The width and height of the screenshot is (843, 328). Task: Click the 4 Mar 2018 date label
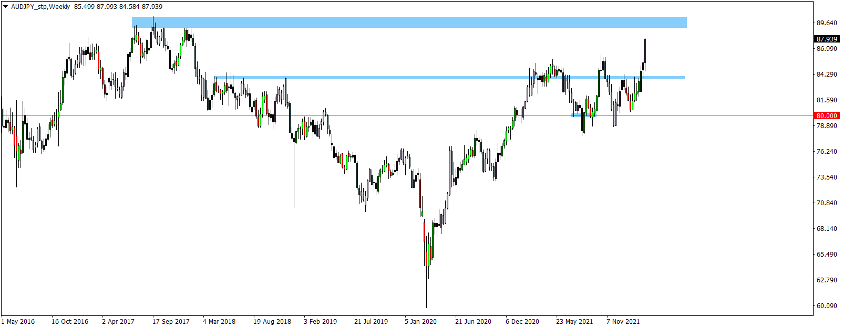click(219, 321)
